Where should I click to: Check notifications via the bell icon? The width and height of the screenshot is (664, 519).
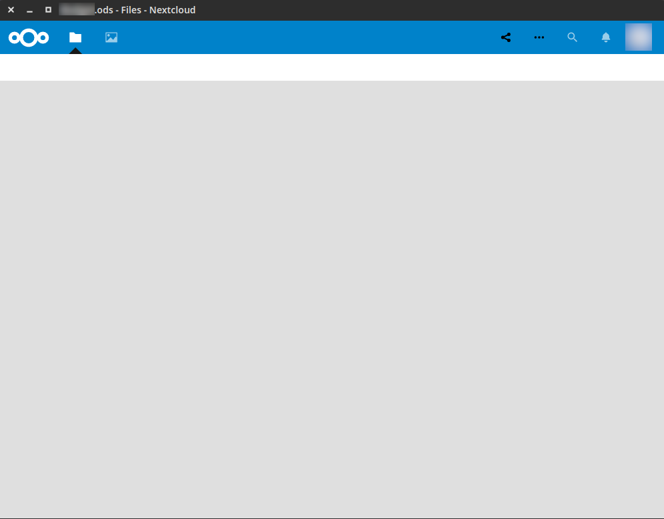coord(606,37)
